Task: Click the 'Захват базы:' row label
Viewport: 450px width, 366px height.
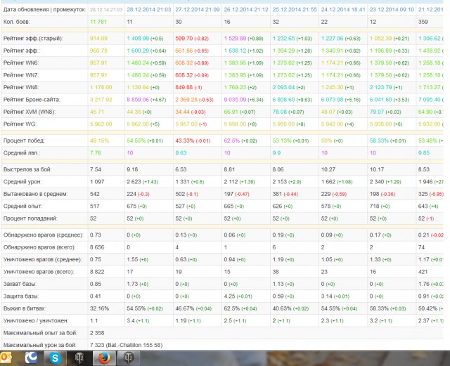Action: 20,284
